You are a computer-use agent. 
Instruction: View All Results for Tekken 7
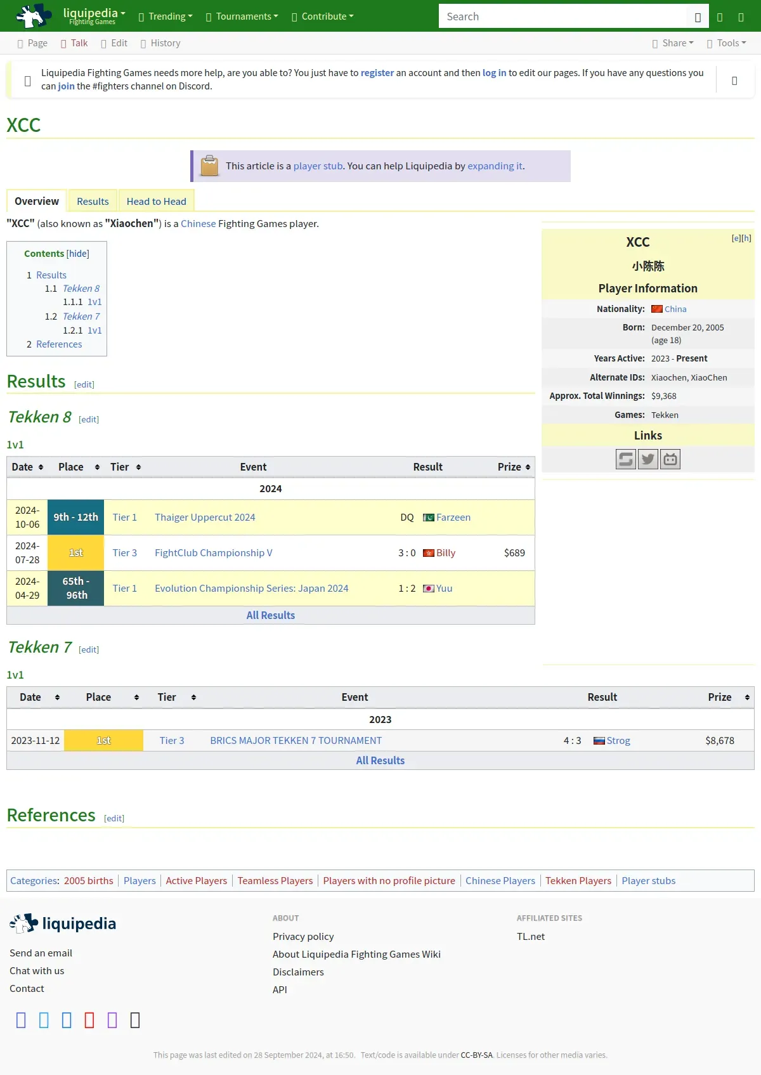[x=380, y=760]
